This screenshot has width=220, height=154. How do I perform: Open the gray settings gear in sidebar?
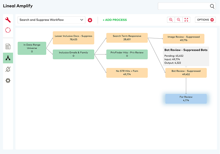pyautogui.click(x=8, y=81)
